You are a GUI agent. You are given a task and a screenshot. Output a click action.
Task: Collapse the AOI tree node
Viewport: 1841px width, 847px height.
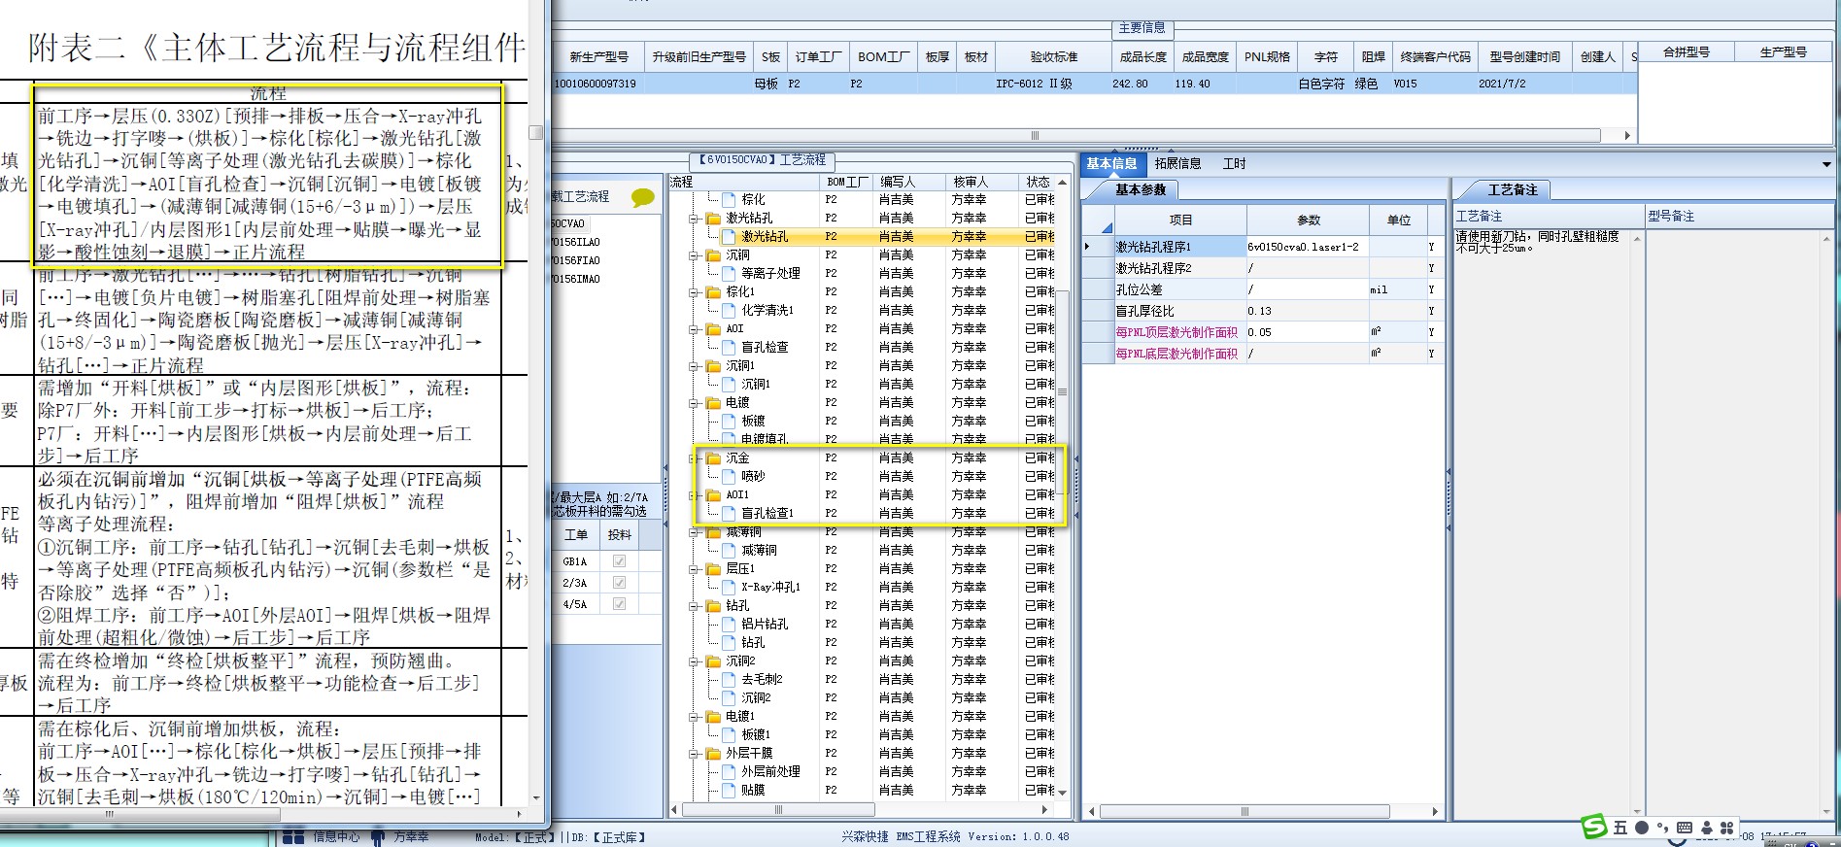(695, 329)
